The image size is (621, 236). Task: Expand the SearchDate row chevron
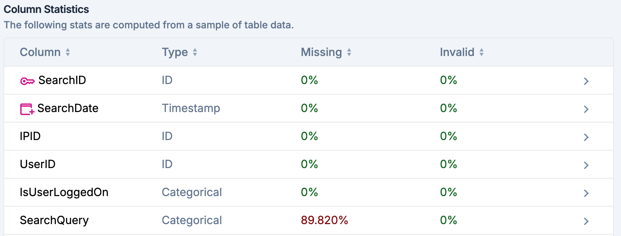586,109
